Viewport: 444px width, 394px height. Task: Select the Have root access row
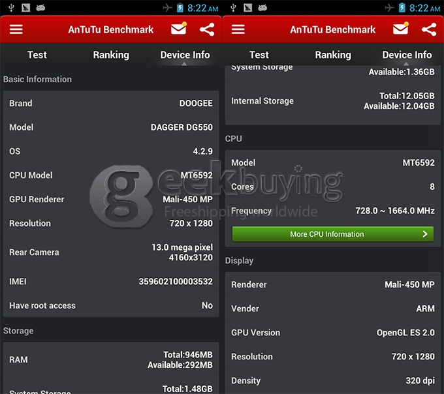(111, 305)
